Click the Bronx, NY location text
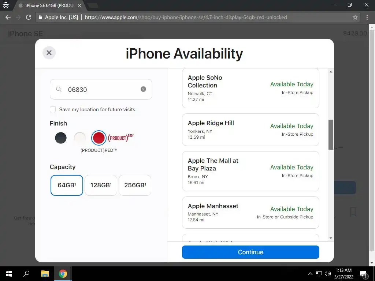375x281 pixels. 198,177
